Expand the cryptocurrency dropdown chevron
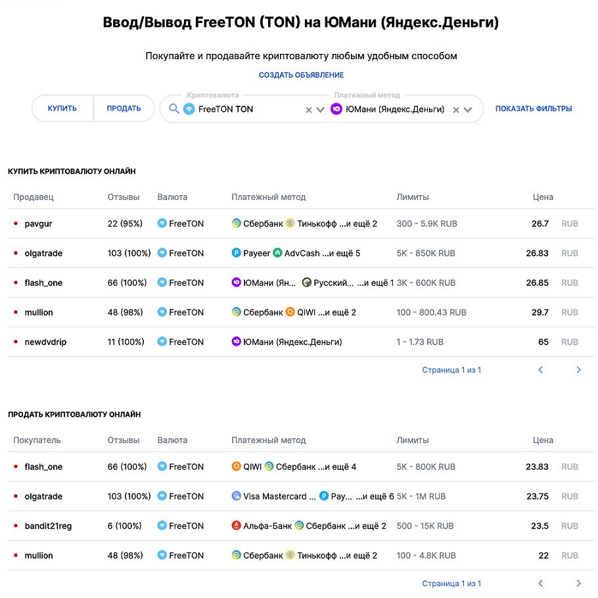The width and height of the screenshot is (598, 598). pos(321,110)
